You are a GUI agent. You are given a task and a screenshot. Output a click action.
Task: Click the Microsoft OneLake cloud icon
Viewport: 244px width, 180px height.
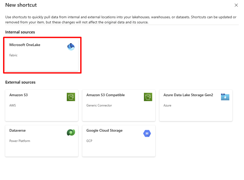[71, 47]
